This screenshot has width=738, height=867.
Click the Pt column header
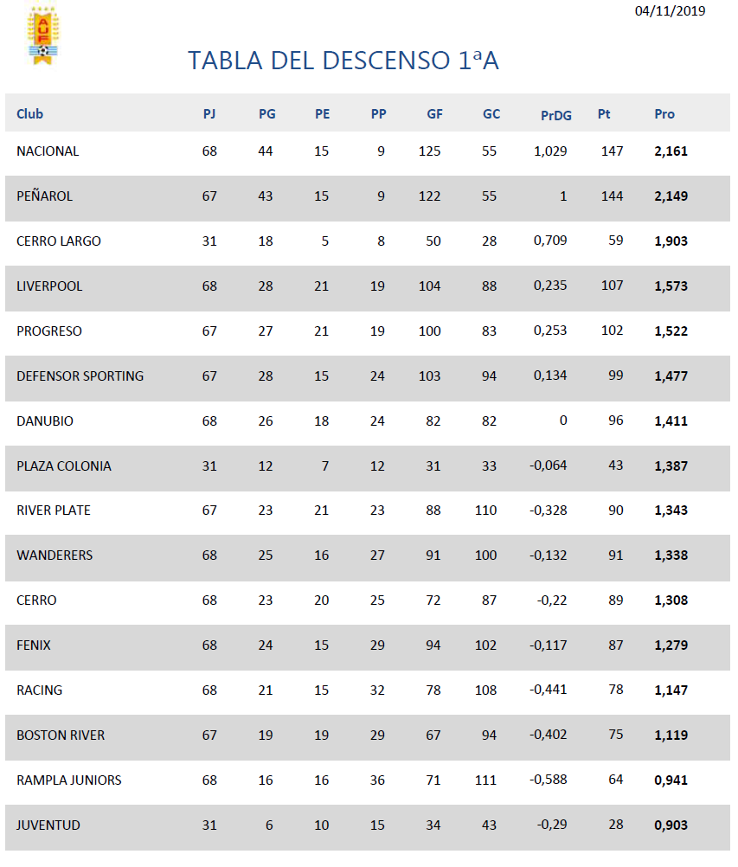[x=604, y=114]
